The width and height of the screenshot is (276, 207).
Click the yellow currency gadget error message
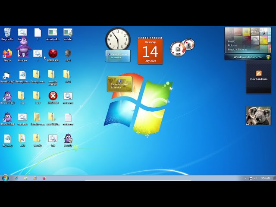(x=119, y=84)
